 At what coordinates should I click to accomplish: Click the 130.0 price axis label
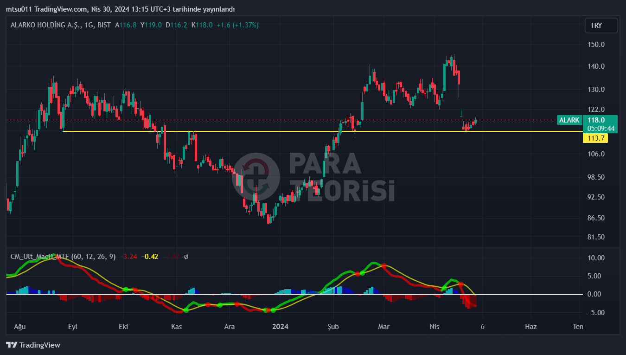(x=596, y=90)
